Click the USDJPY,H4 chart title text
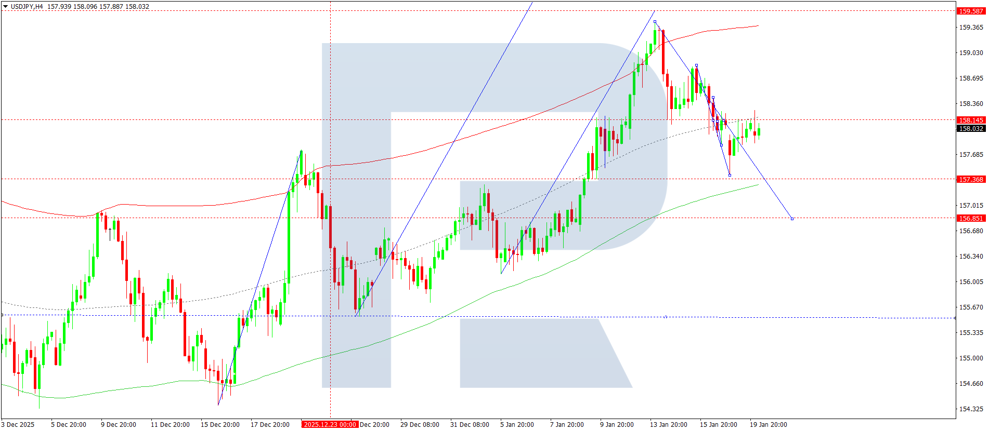Image resolution: width=989 pixels, height=431 pixels. (27, 7)
